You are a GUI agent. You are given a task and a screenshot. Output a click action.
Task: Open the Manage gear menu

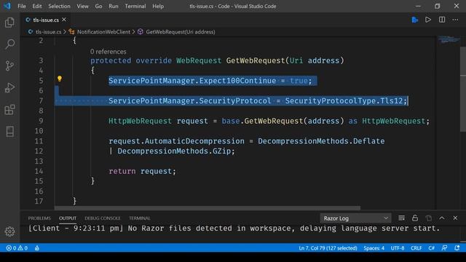9,231
